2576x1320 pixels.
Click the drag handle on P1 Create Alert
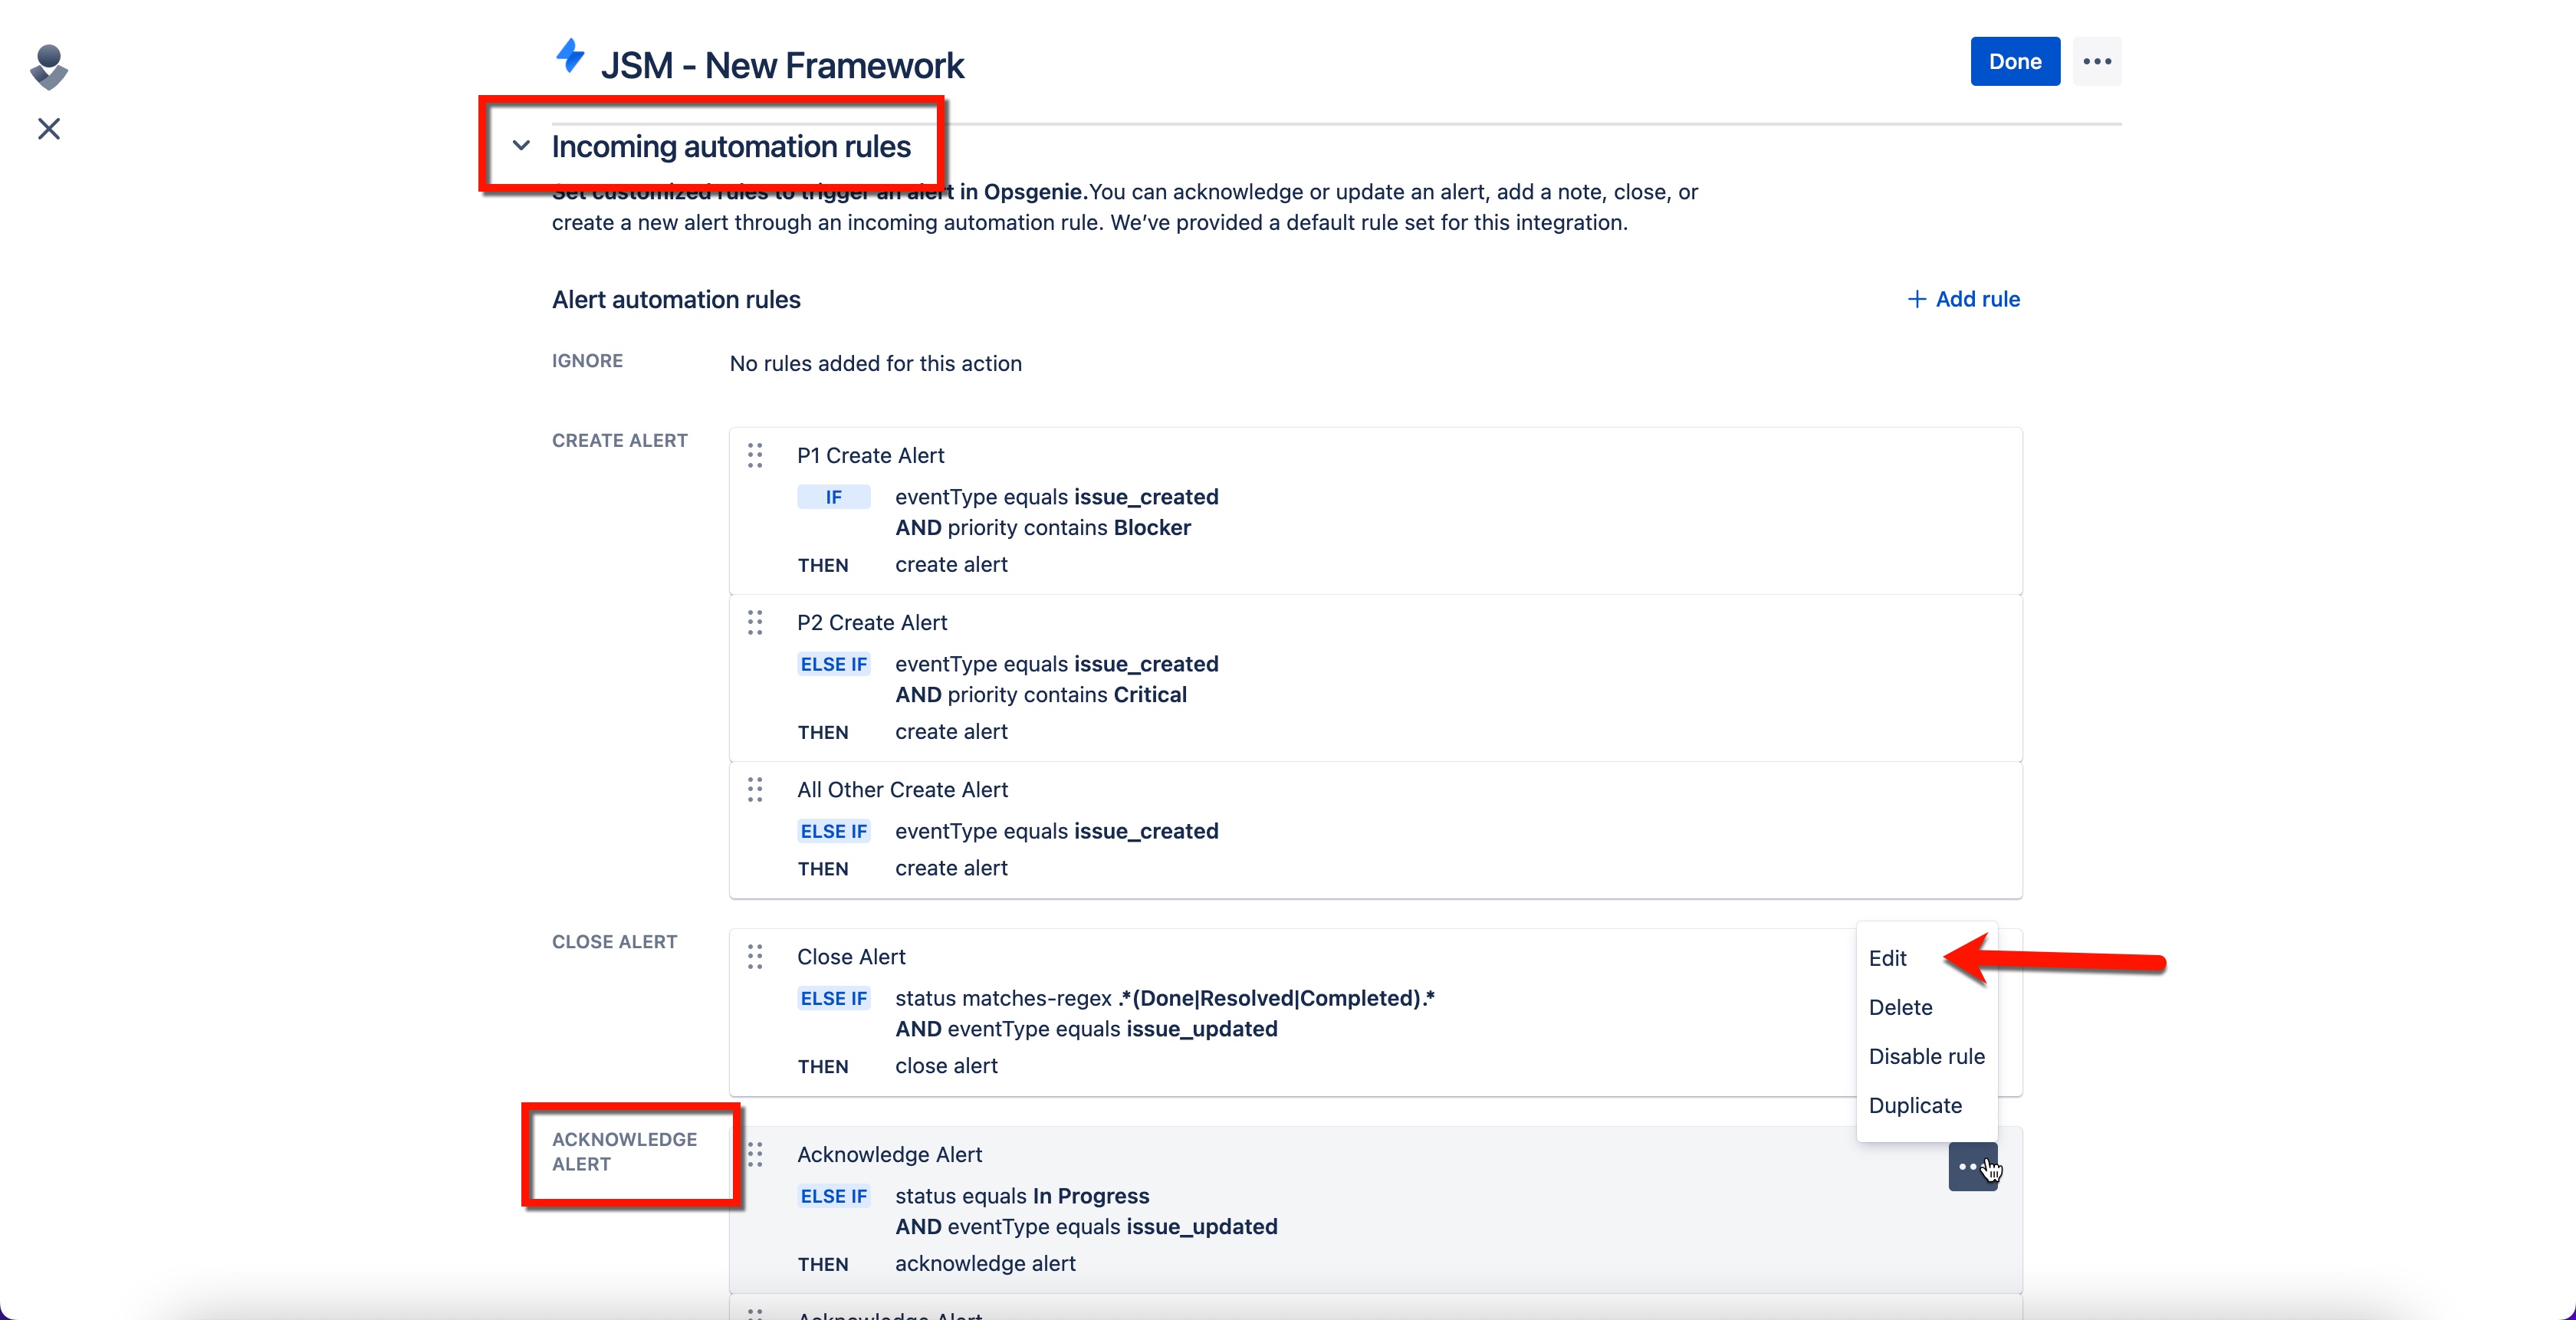pos(755,455)
